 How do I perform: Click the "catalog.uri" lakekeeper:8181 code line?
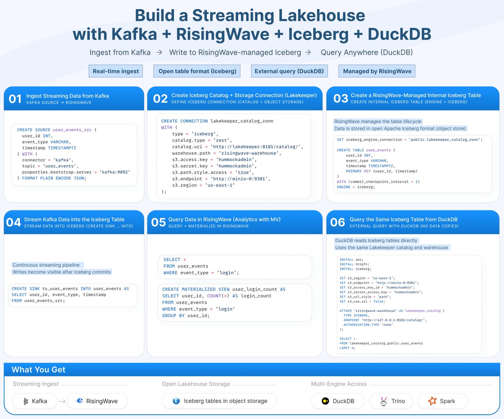click(237, 146)
